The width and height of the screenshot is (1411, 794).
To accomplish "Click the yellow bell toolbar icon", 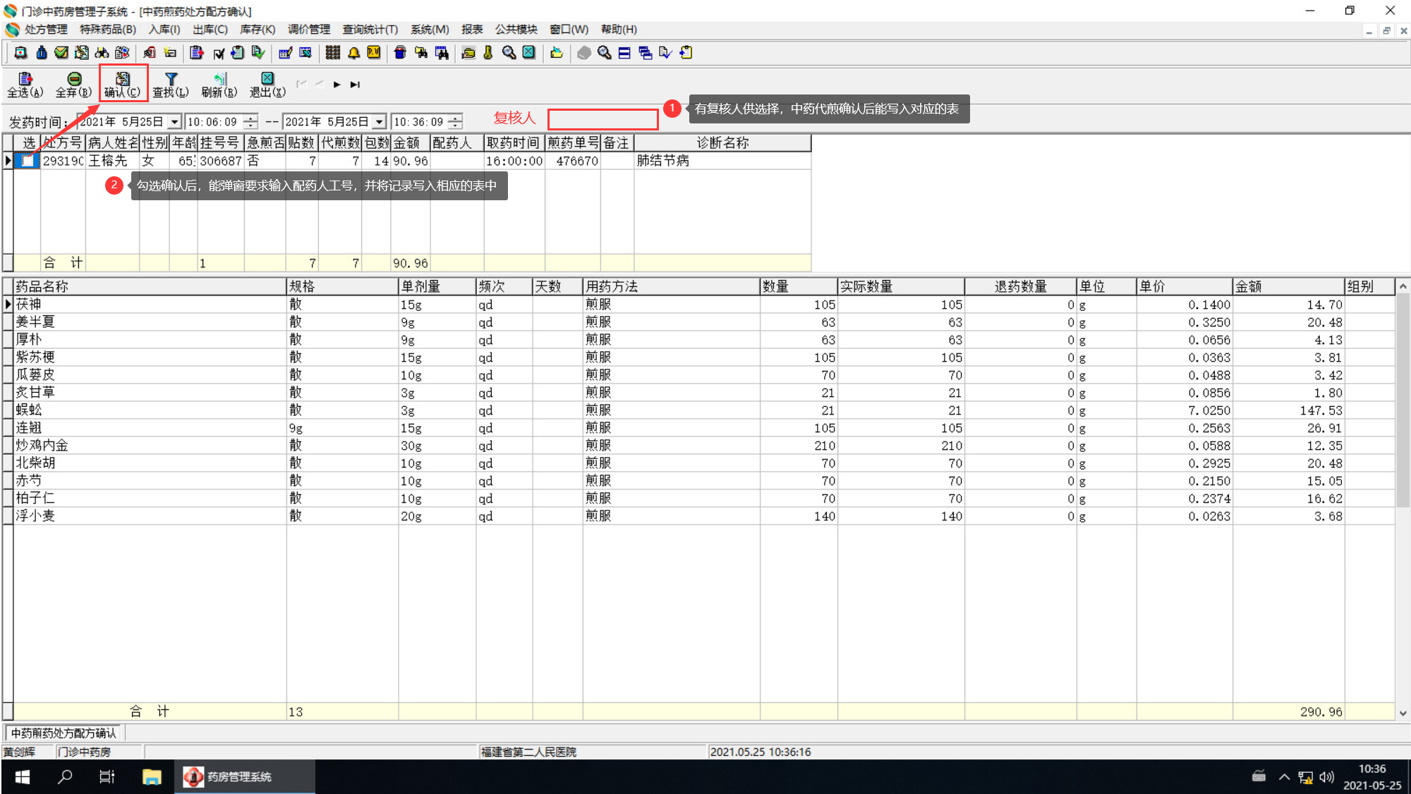I will click(353, 53).
